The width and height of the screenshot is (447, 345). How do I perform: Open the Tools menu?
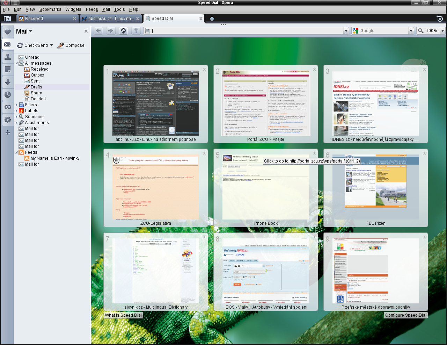[119, 9]
